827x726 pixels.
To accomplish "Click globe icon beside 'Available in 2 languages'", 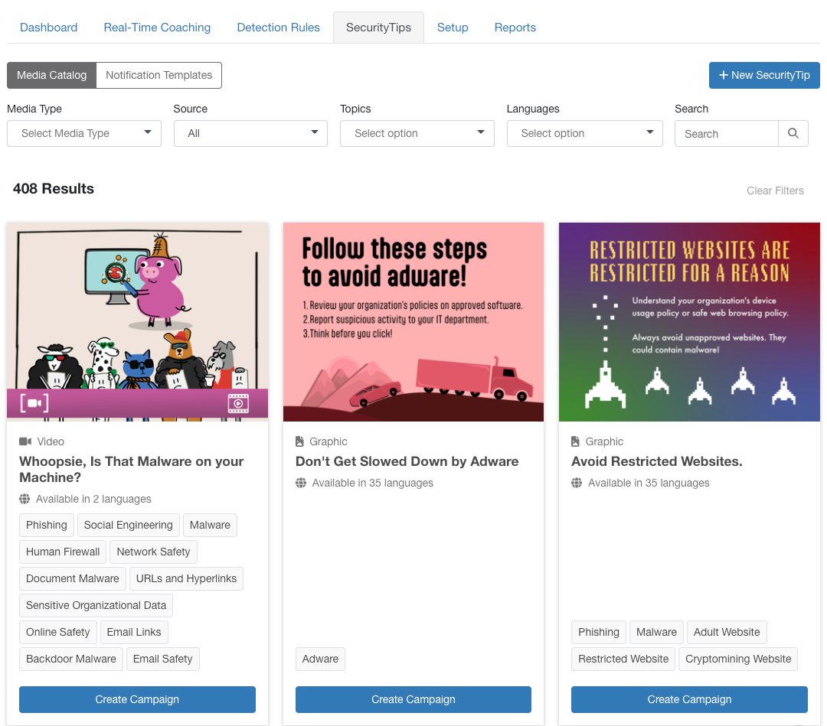I will 25,499.
